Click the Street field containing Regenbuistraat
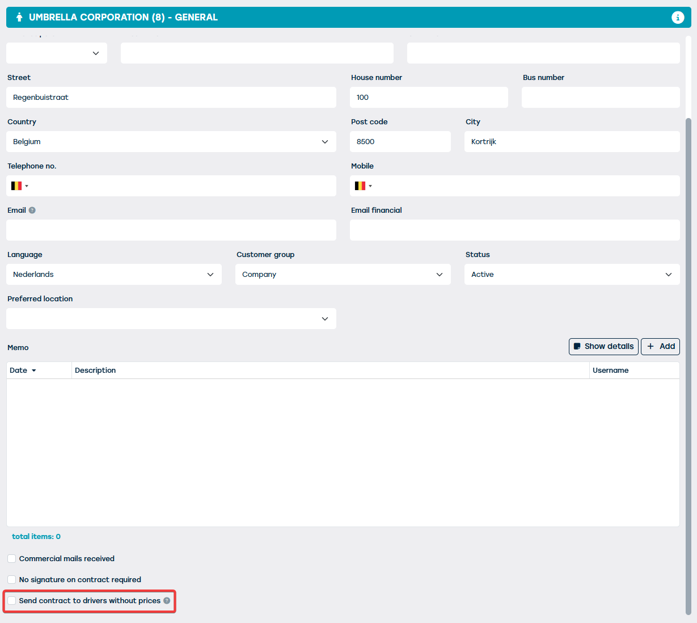697x623 pixels. (171, 98)
